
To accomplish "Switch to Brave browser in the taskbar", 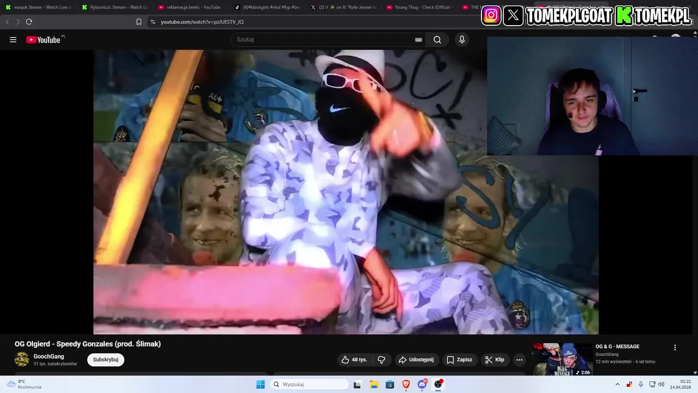I will (406, 384).
